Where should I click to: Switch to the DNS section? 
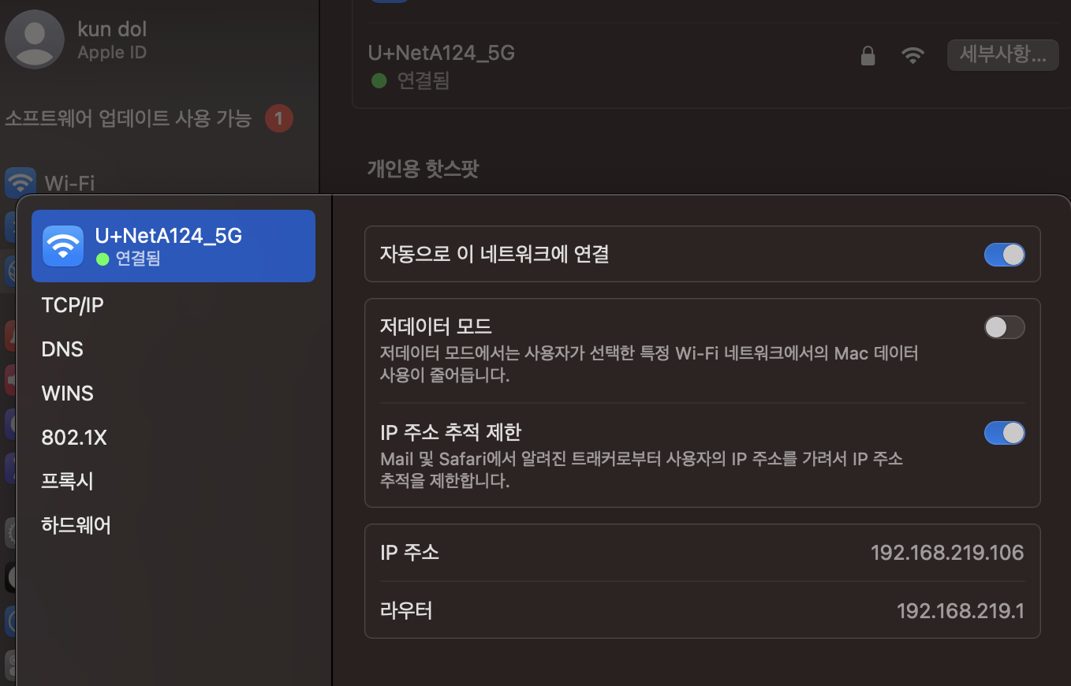pos(62,349)
